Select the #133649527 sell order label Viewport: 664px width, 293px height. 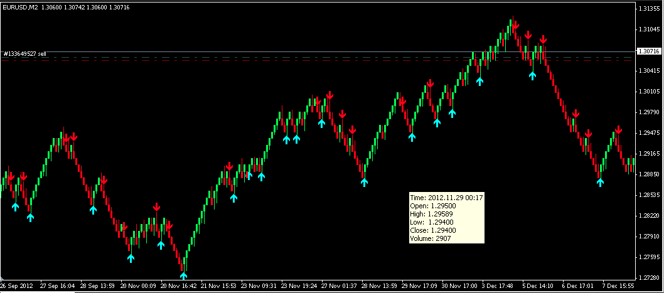tap(25, 54)
